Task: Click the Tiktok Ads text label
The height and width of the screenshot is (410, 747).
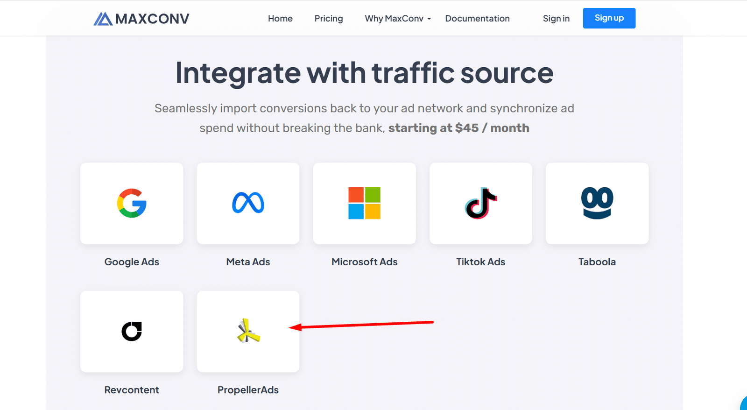Action: click(x=480, y=262)
